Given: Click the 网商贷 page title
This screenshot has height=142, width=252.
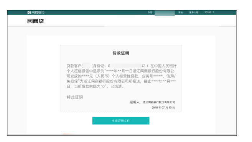Looking at the screenshot, I should point(36,21).
